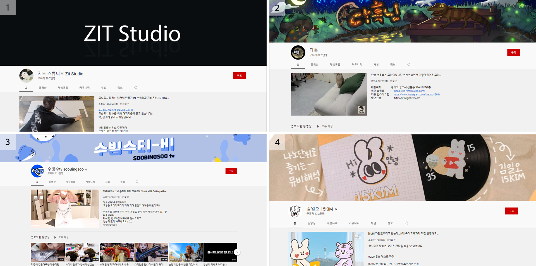536x266 pixels.
Task: Subscribe to the 다흑 channel
Action: click(x=514, y=52)
